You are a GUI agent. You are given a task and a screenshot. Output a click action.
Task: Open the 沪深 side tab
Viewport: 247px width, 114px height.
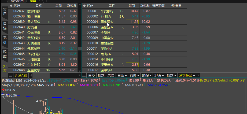[x=5, y=68]
